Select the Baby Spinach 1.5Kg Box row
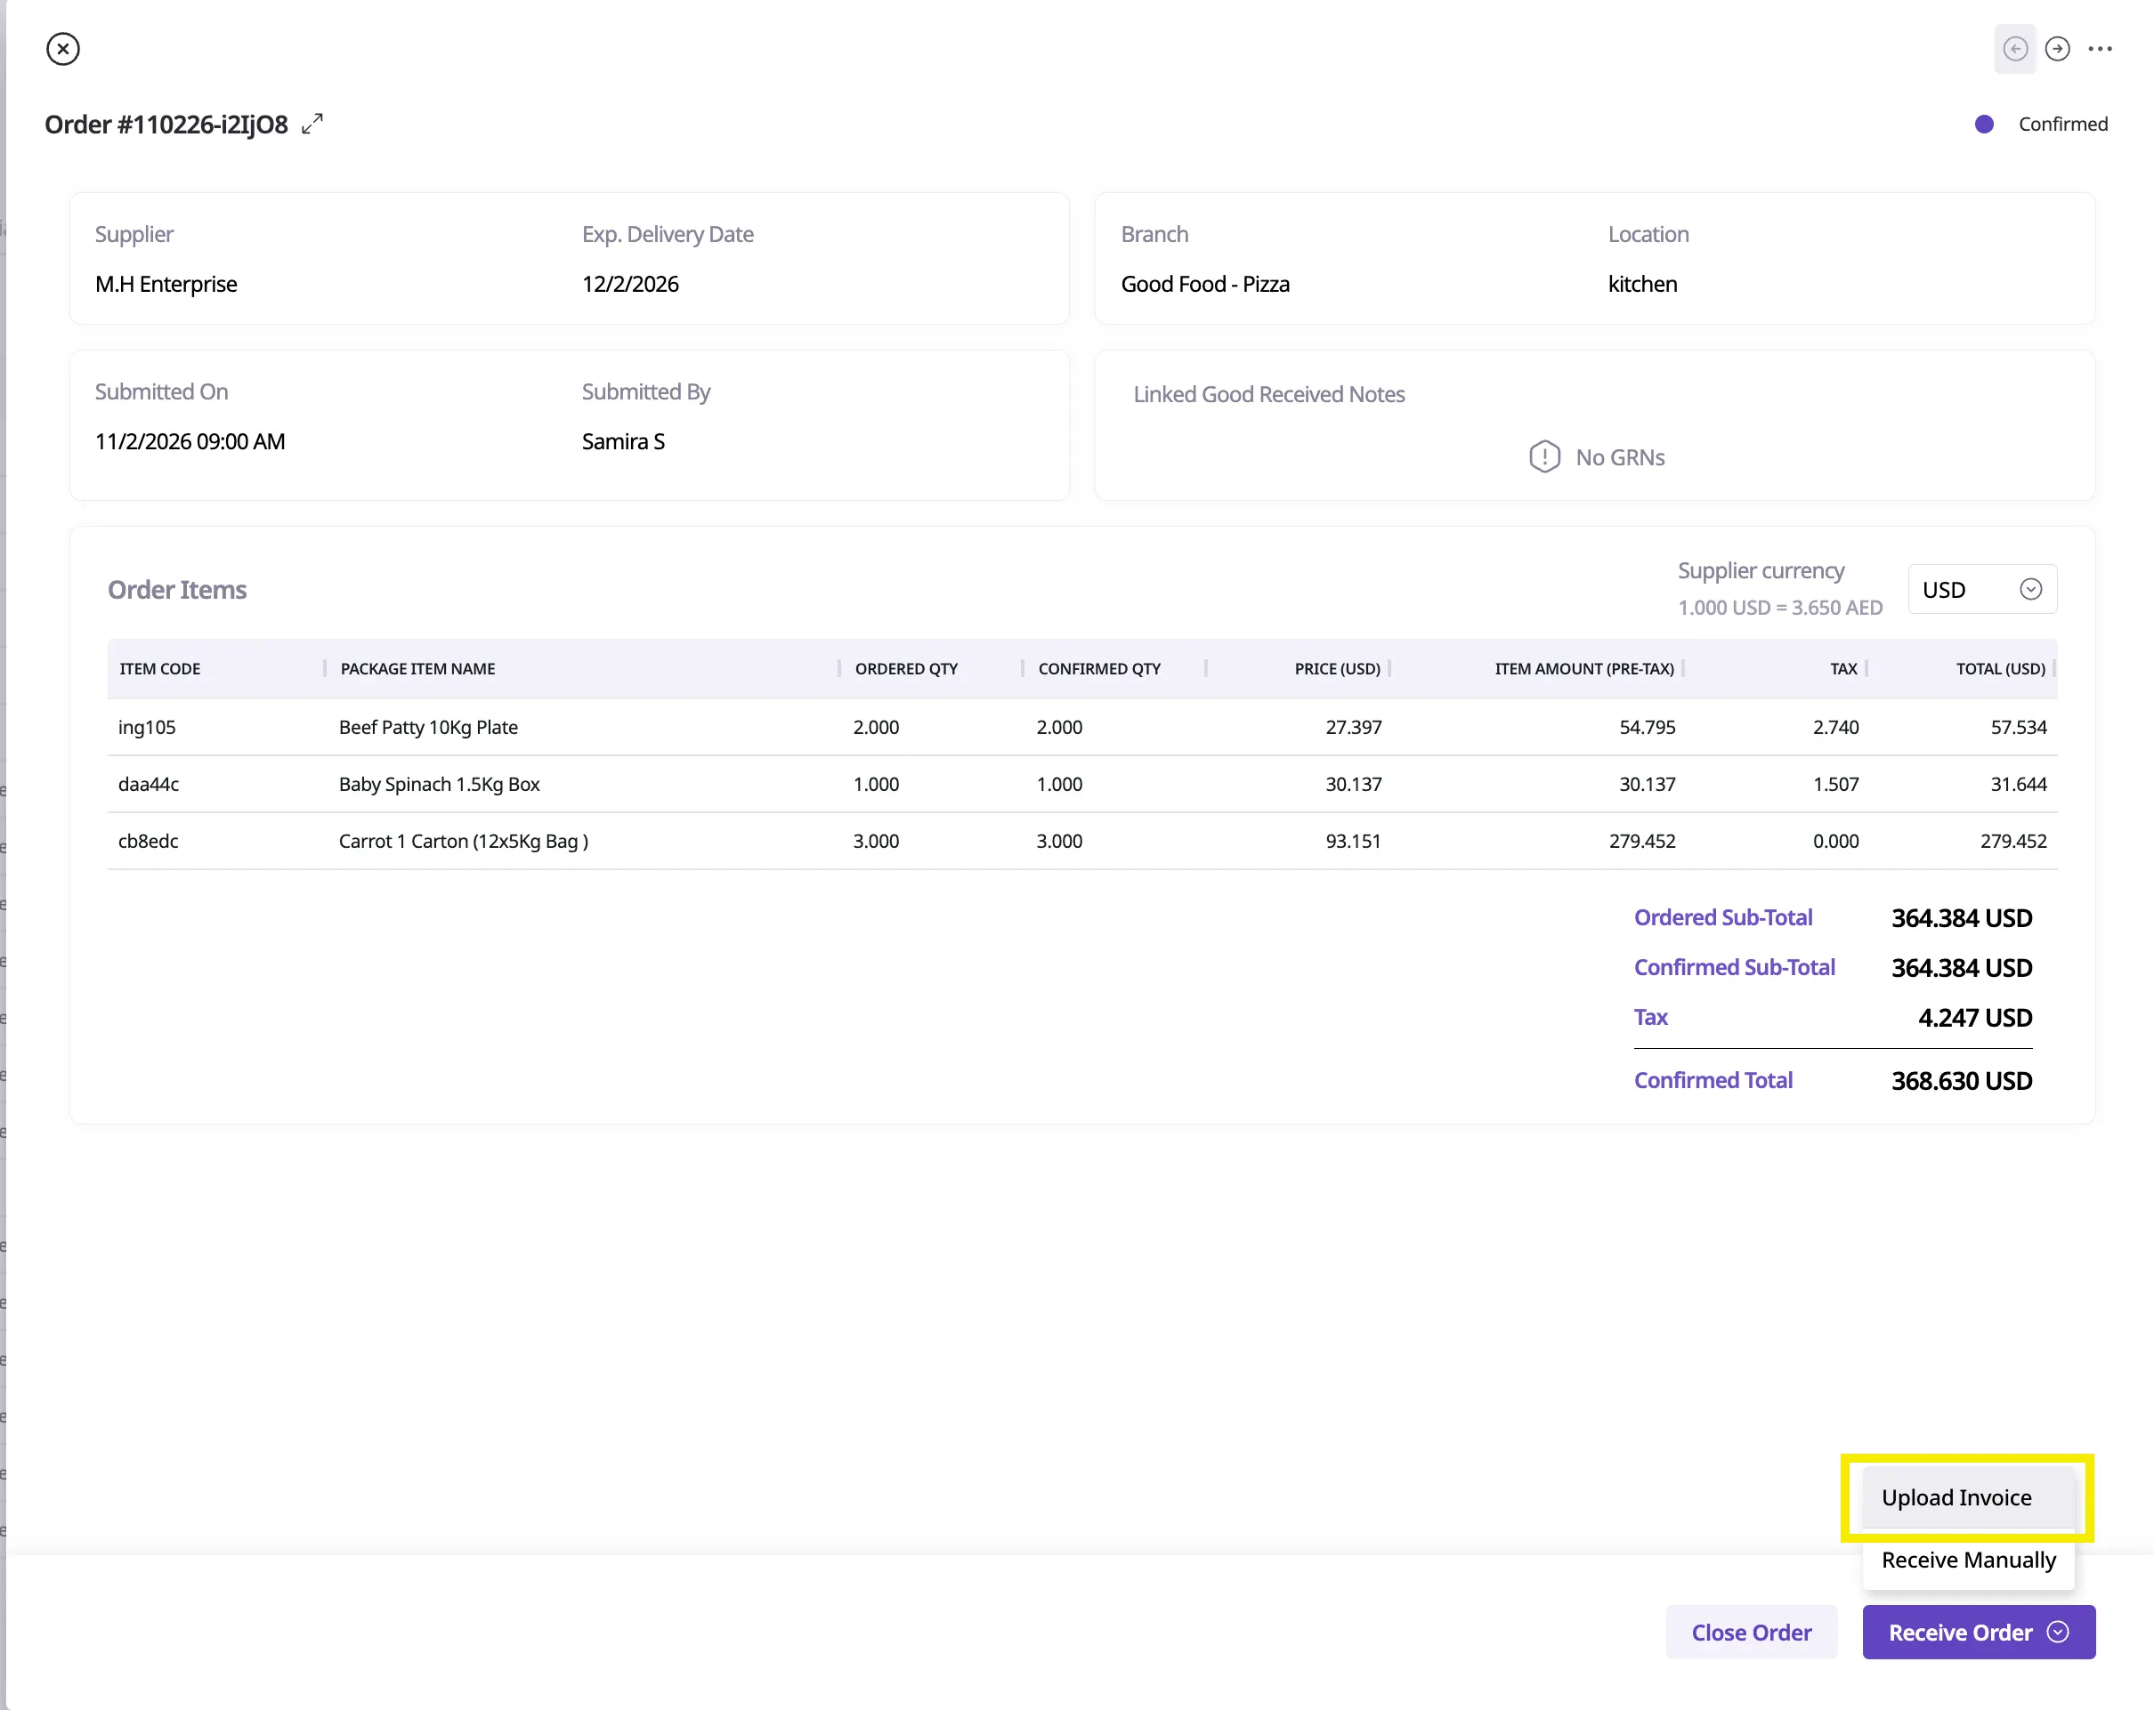 click(439, 784)
